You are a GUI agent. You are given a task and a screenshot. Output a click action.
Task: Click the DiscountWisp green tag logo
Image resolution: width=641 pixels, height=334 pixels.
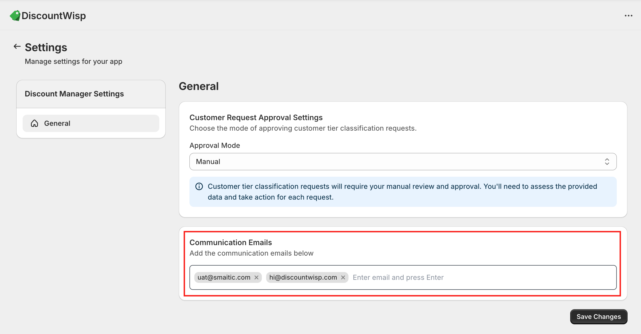click(x=15, y=16)
